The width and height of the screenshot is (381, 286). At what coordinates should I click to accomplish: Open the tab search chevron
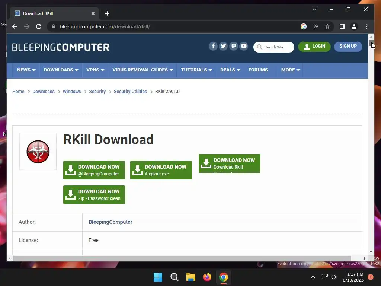tap(314, 9)
